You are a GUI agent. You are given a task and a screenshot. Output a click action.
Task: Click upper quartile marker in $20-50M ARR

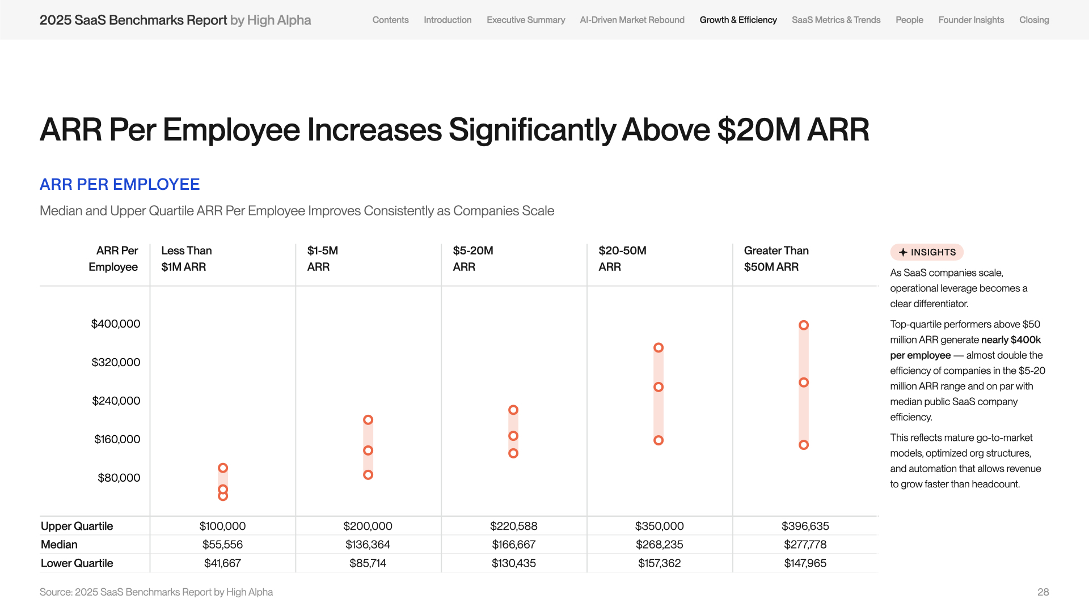659,347
